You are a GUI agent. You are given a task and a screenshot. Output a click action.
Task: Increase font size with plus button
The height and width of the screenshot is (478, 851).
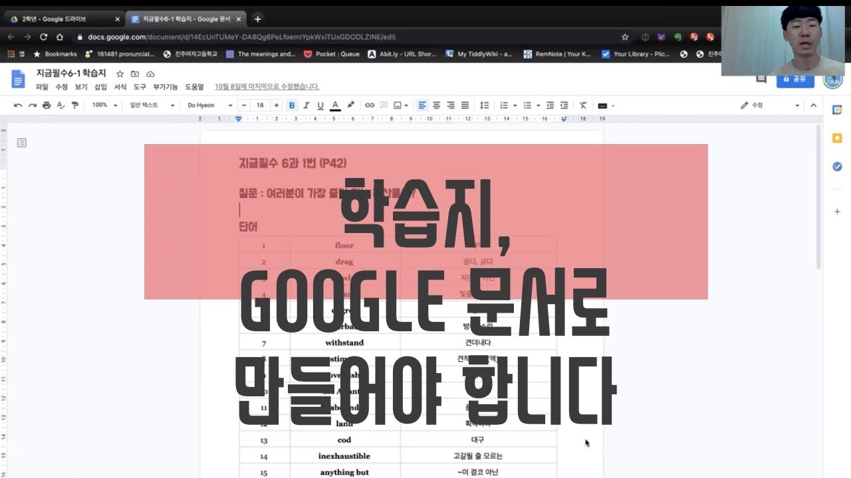coord(277,105)
